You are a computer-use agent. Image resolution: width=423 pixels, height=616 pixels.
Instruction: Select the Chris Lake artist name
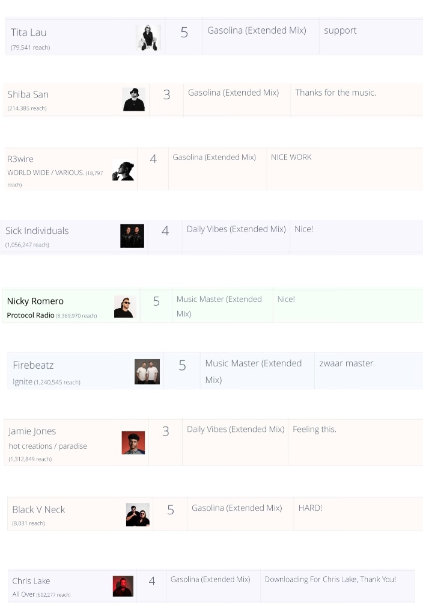[x=31, y=581]
